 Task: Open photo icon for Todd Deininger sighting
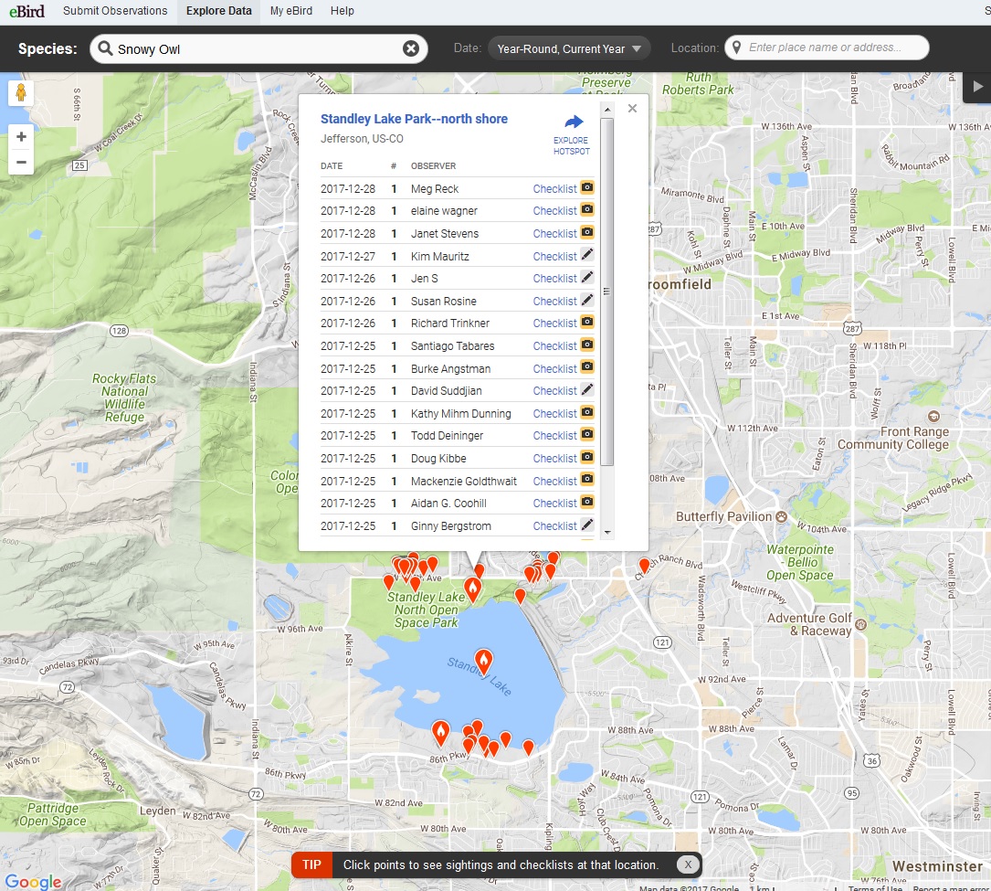click(587, 434)
